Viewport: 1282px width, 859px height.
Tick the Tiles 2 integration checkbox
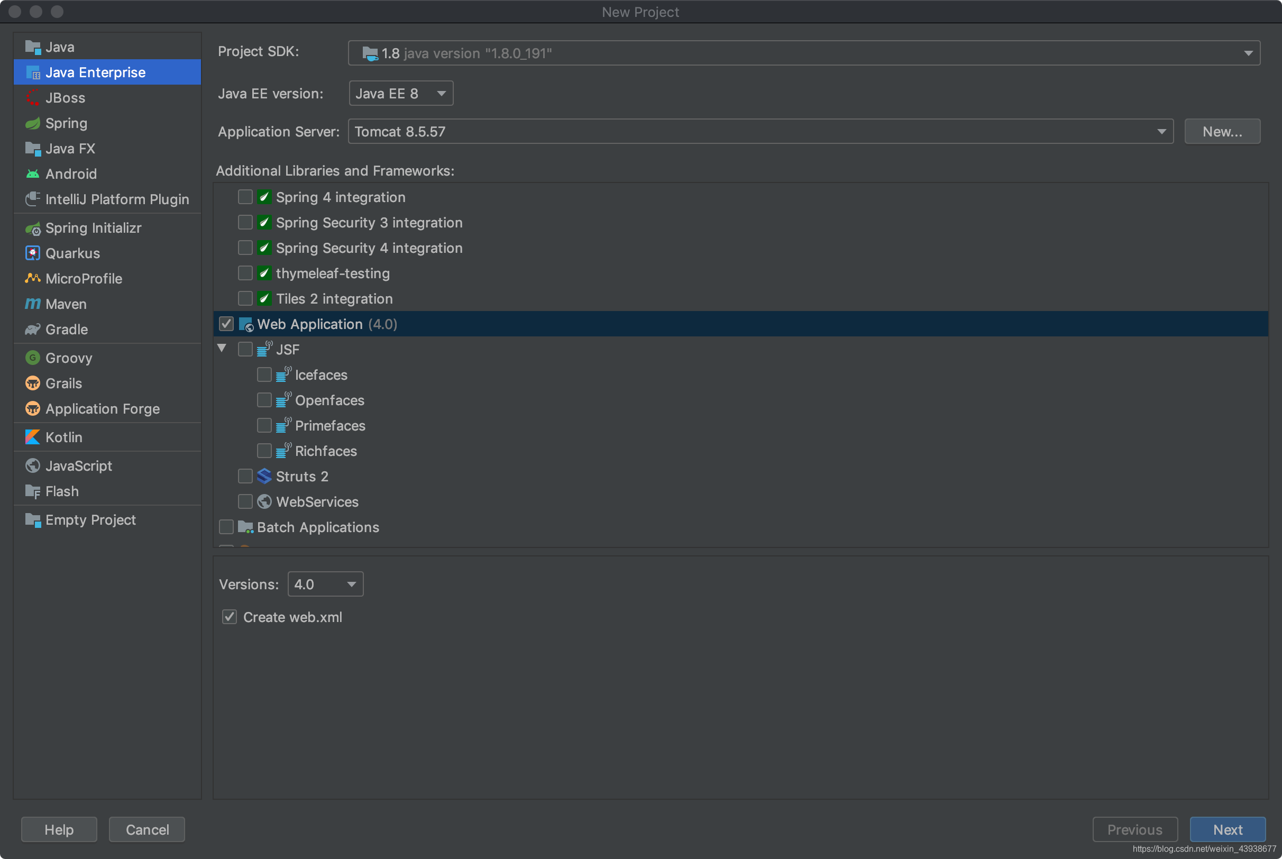tap(245, 298)
